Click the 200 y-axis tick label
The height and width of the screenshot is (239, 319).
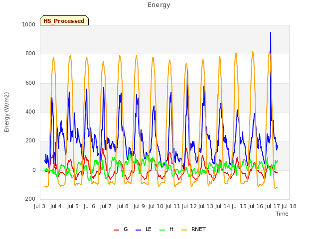[x=30, y=140]
